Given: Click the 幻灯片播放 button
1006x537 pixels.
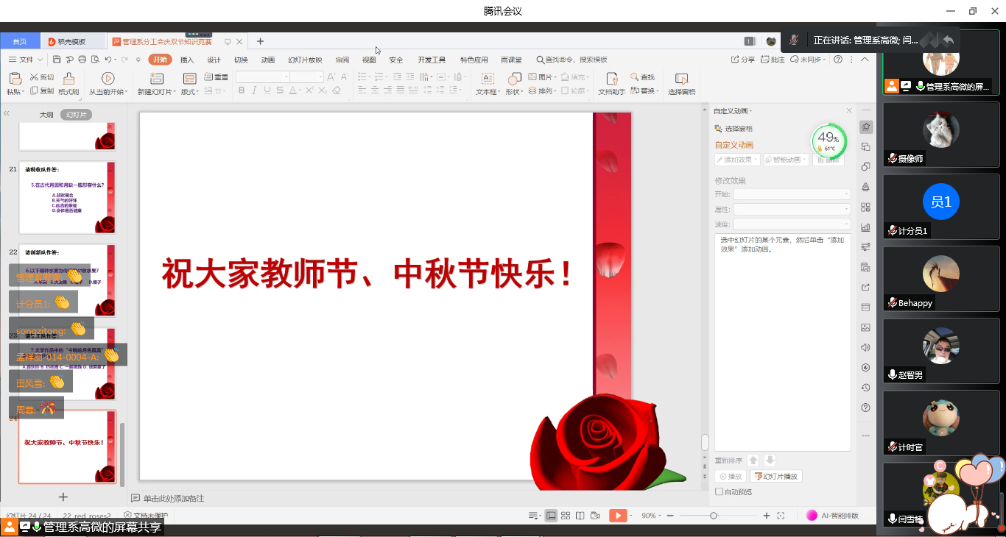Looking at the screenshot, I should coord(775,477).
